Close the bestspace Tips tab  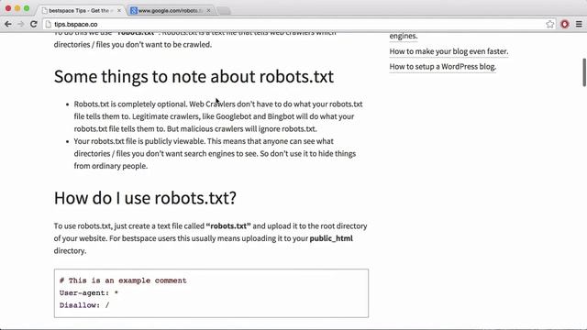pos(119,10)
